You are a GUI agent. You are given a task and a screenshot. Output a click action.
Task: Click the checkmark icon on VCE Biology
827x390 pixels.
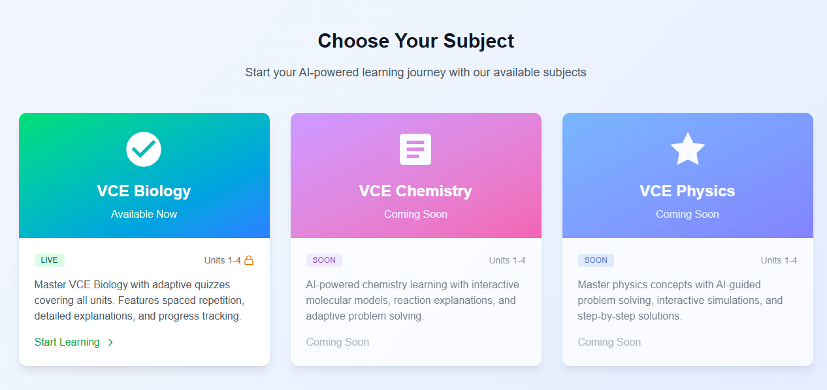click(144, 149)
